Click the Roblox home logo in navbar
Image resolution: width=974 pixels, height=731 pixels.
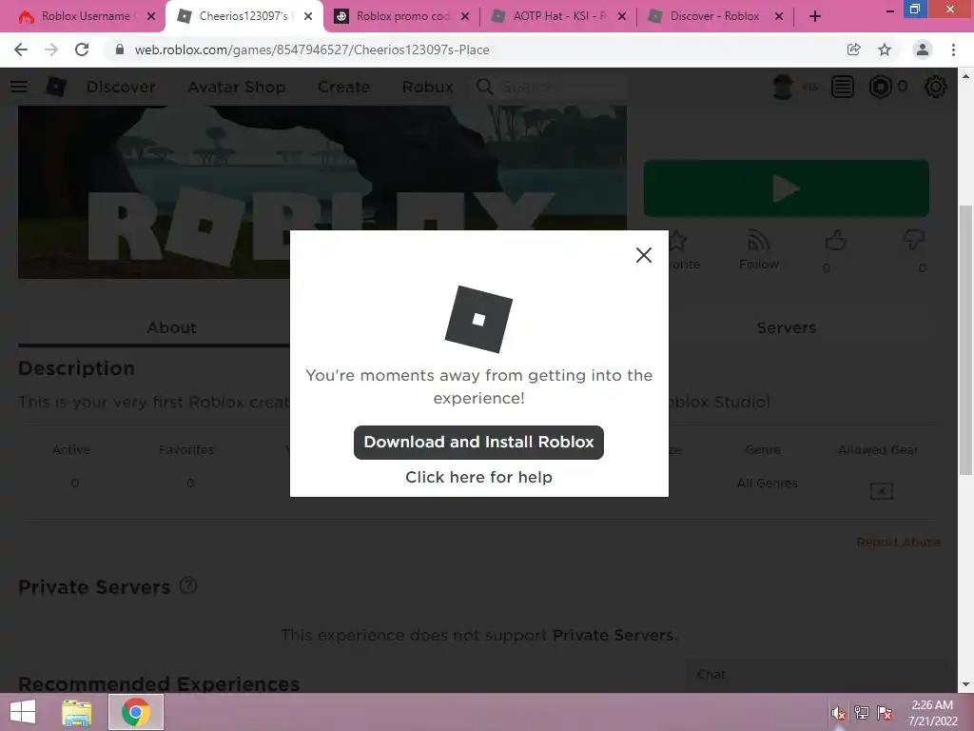pyautogui.click(x=56, y=87)
